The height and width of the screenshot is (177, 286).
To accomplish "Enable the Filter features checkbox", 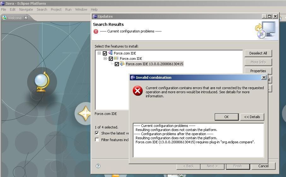I will (x=97, y=140).
